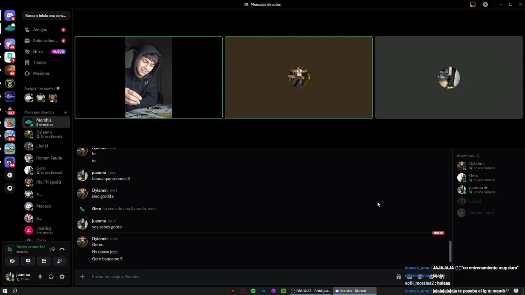
Task: Open Adobe Illustrator from the taskbar
Action: click(x=233, y=291)
